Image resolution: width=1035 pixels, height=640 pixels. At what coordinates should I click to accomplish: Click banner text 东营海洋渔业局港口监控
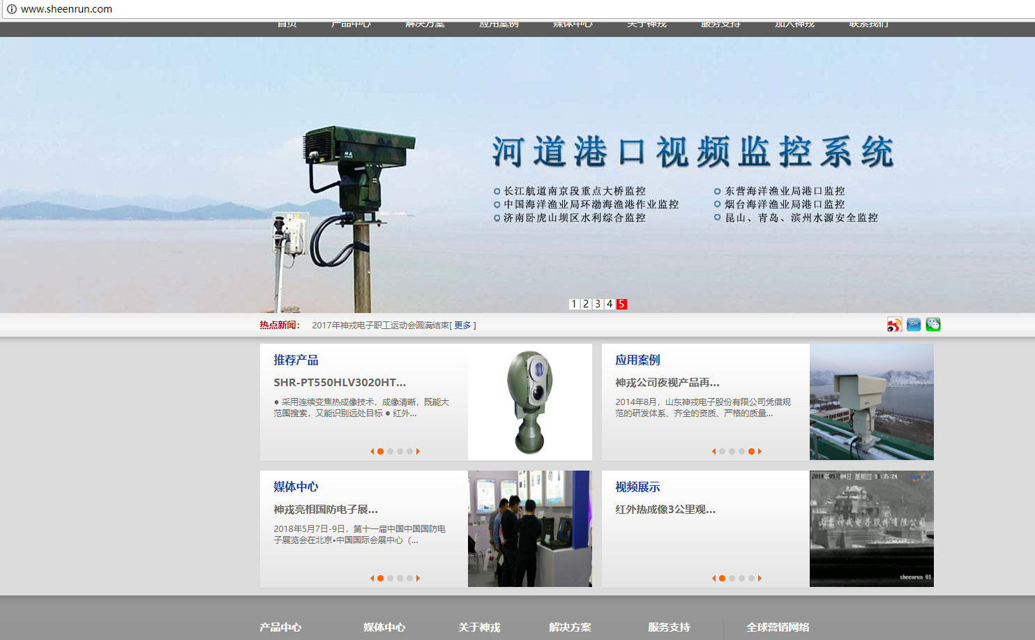coord(785,191)
